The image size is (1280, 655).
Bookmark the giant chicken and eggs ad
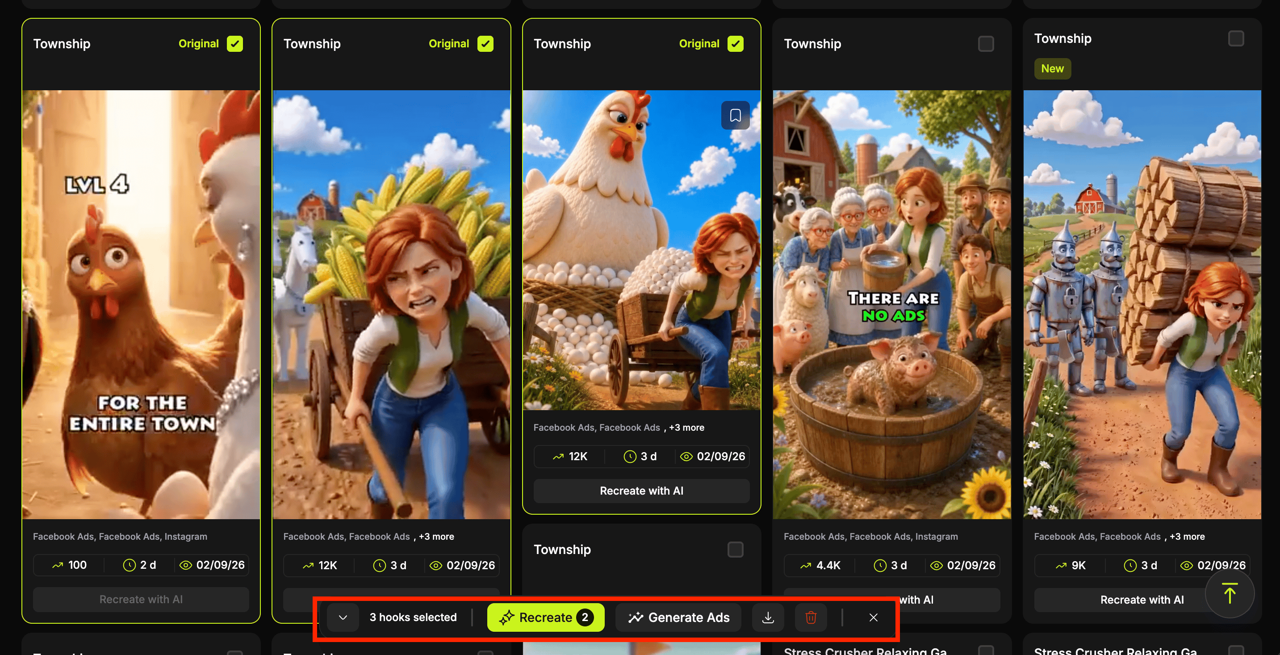[735, 115]
